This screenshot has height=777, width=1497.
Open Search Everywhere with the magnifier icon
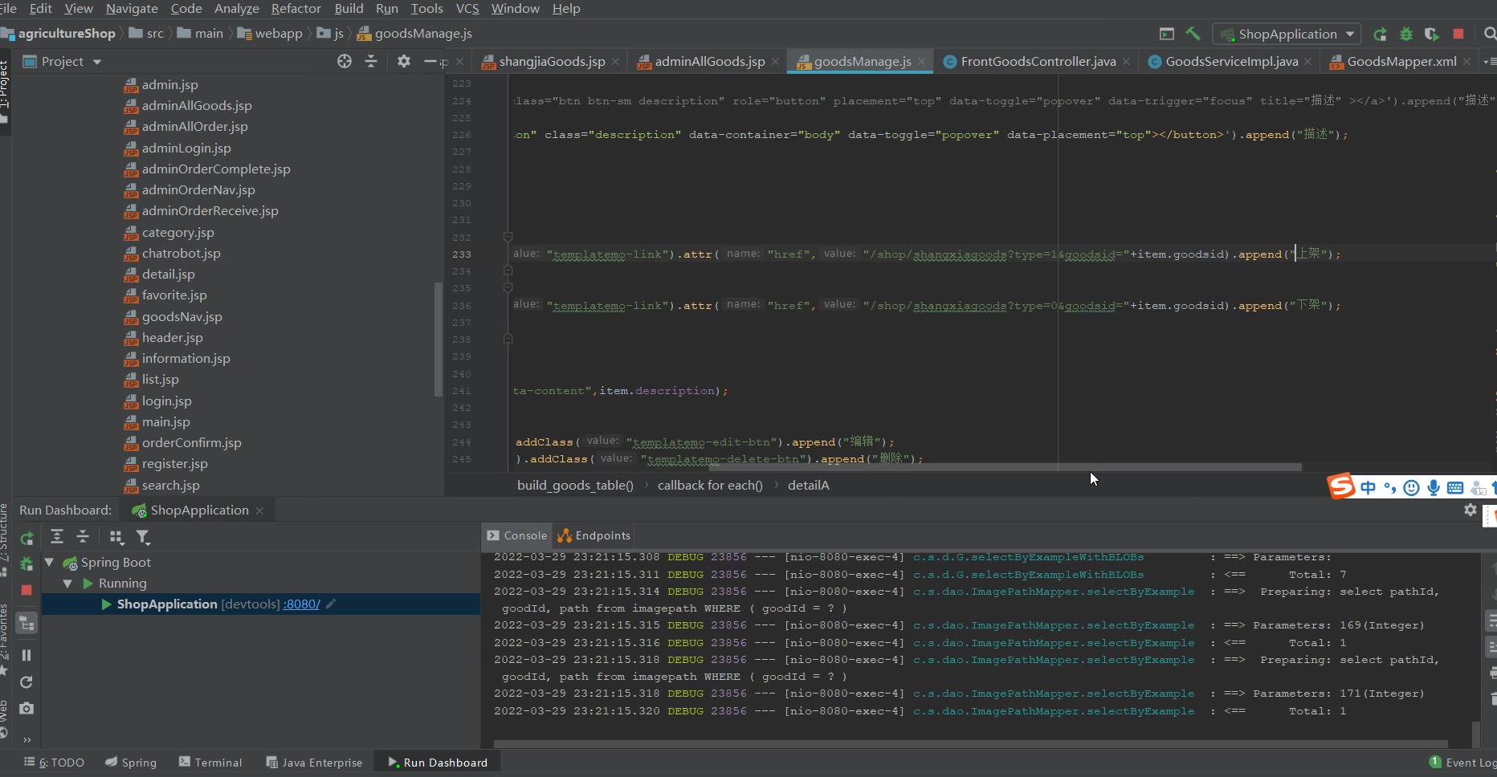coord(1490,34)
